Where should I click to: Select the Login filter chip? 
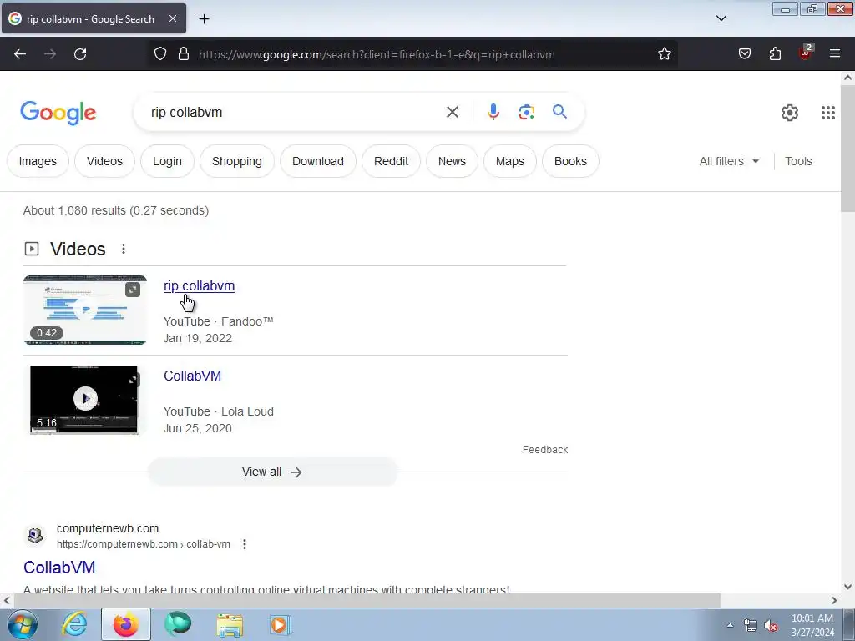click(167, 161)
